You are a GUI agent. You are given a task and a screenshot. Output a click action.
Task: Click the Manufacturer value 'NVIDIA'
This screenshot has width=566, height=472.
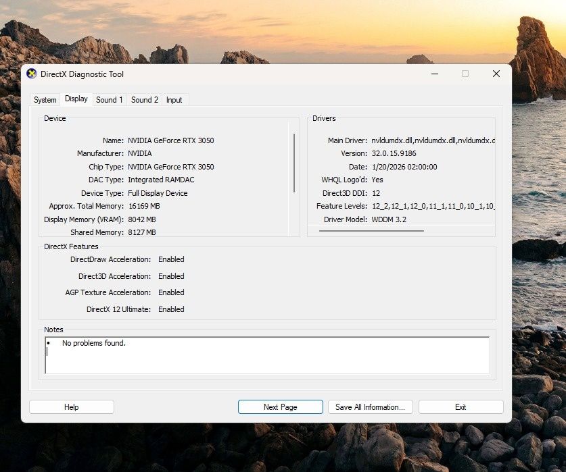point(140,153)
